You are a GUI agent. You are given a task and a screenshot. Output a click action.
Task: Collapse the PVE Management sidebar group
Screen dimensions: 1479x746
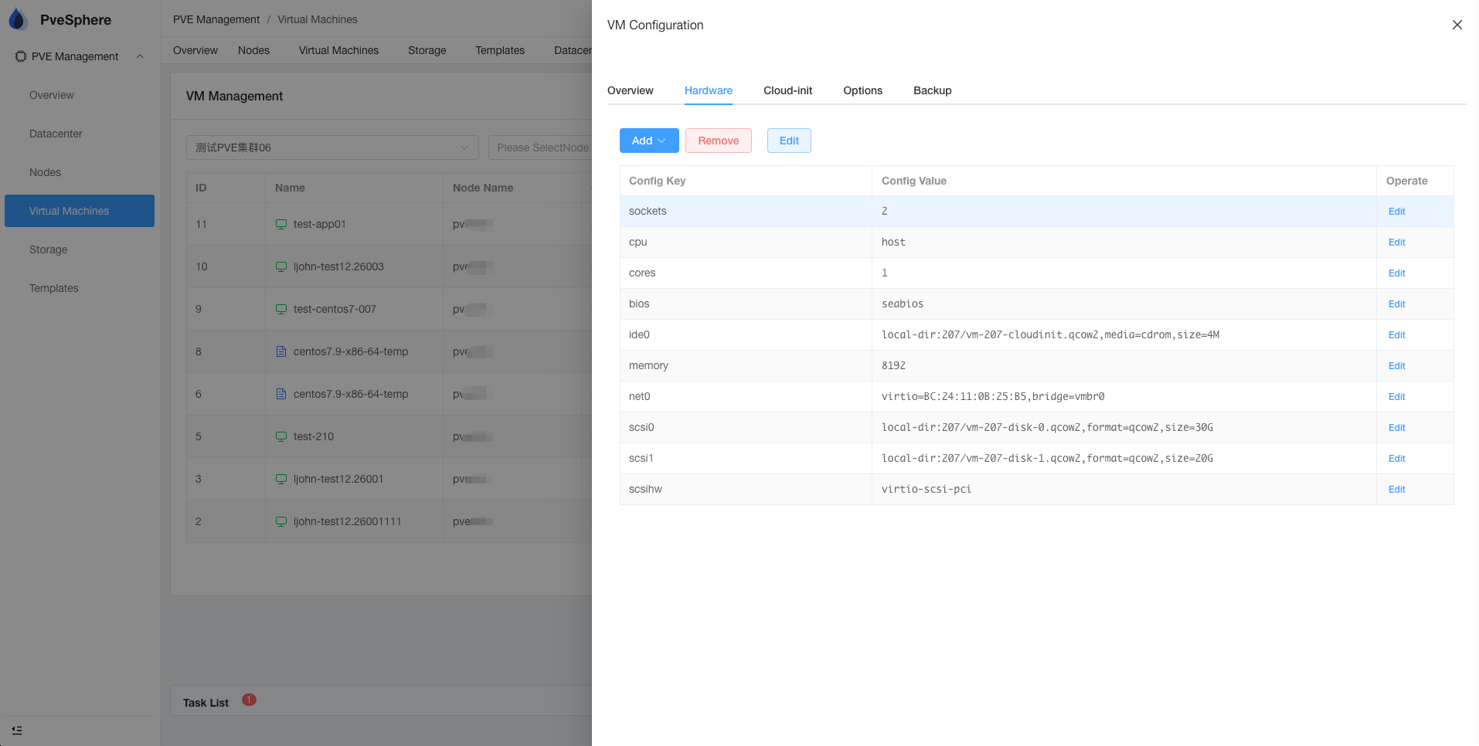tap(140, 56)
